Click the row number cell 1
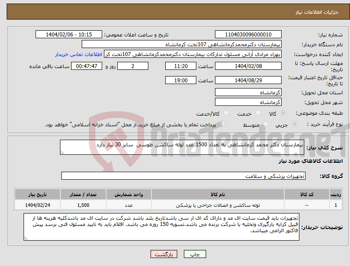 pos(336,205)
